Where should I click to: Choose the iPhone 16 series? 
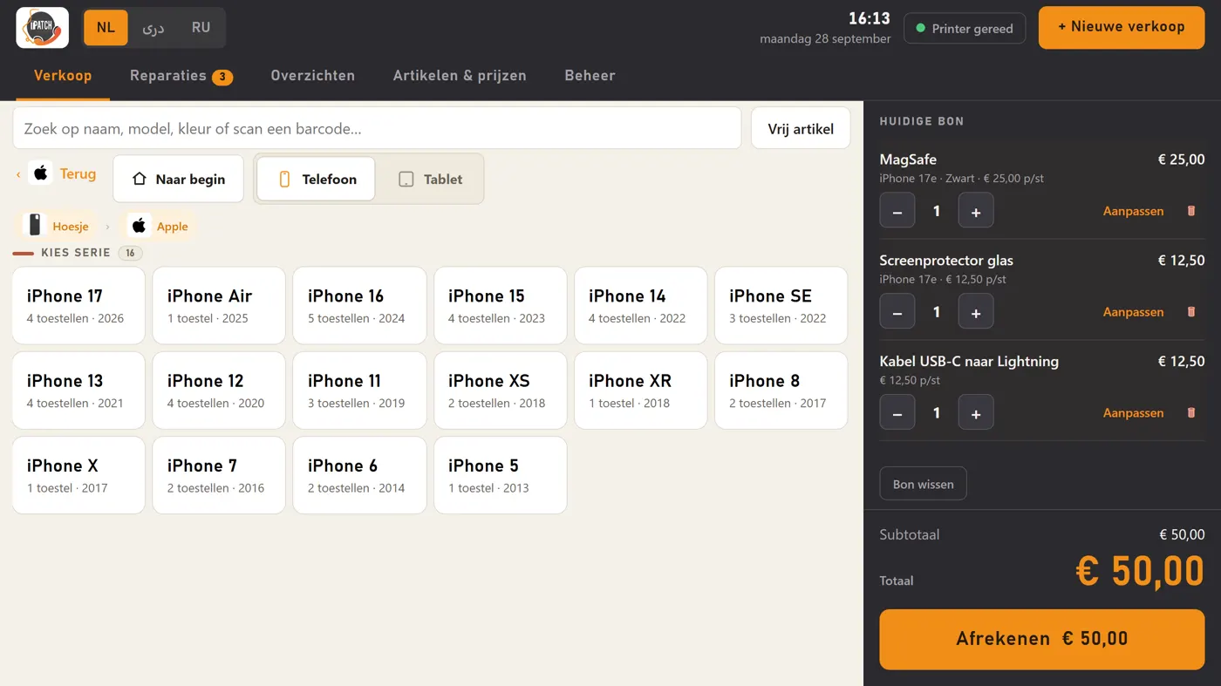point(359,305)
